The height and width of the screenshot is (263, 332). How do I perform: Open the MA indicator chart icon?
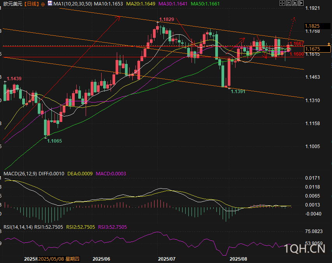(x=49, y=4)
